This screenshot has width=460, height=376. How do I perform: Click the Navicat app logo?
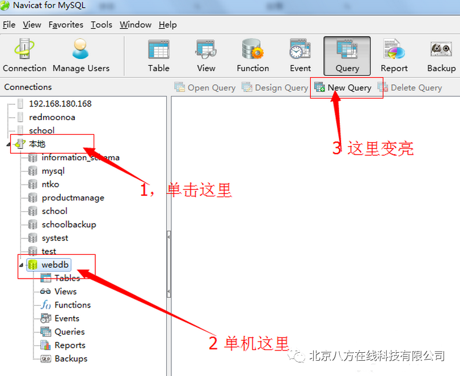click(5, 6)
